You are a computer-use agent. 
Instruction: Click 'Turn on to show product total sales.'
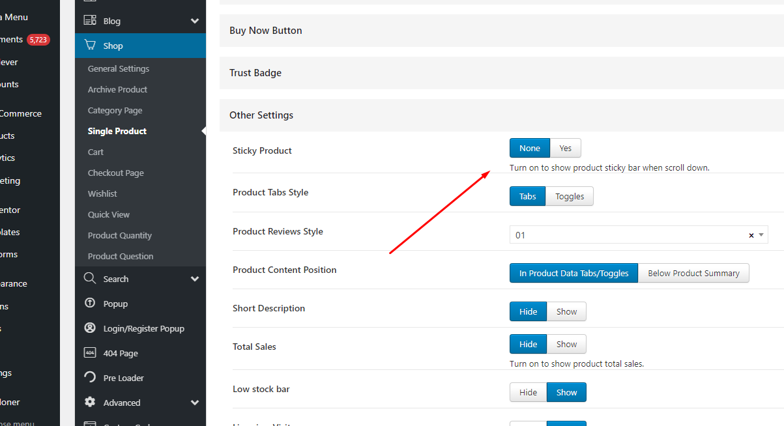pos(577,363)
